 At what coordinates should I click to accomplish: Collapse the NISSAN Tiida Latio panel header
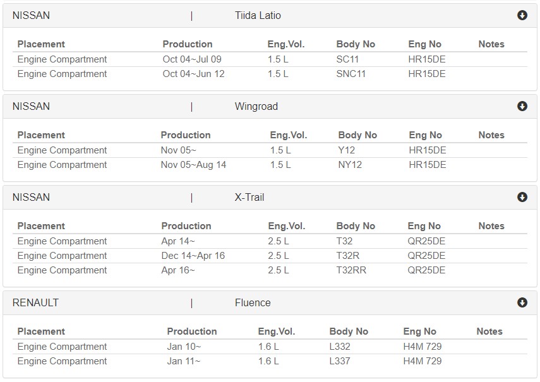pos(270,16)
